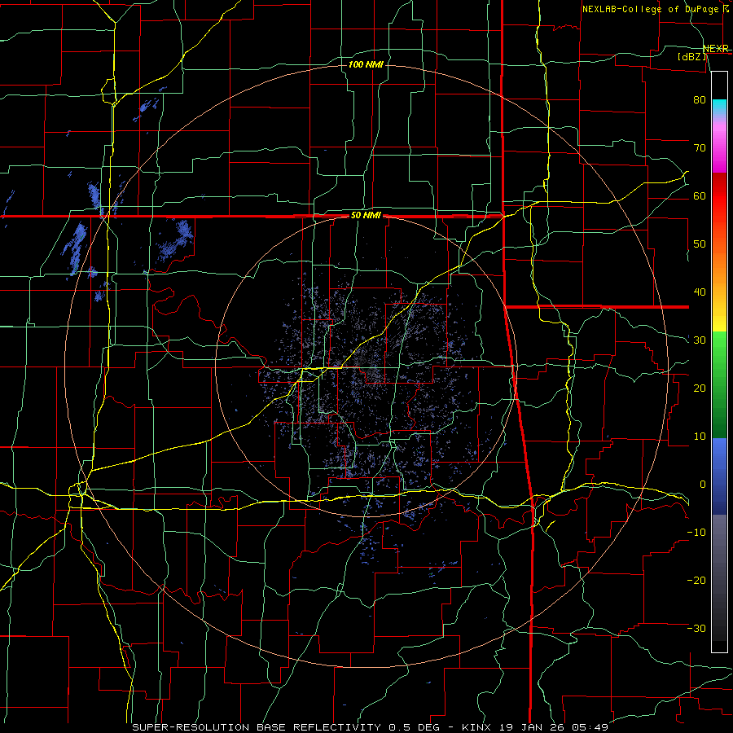The height and width of the screenshot is (733, 733).
Task: Click the [dBZ] units label
Action: click(x=691, y=57)
